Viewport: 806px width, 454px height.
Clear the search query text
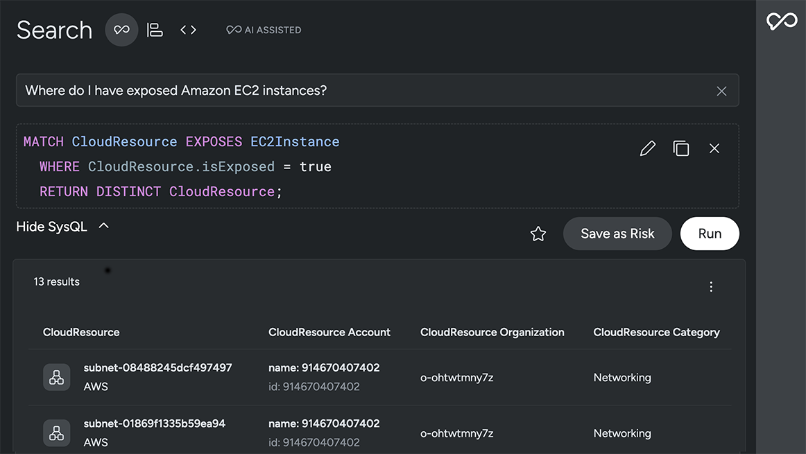721,91
